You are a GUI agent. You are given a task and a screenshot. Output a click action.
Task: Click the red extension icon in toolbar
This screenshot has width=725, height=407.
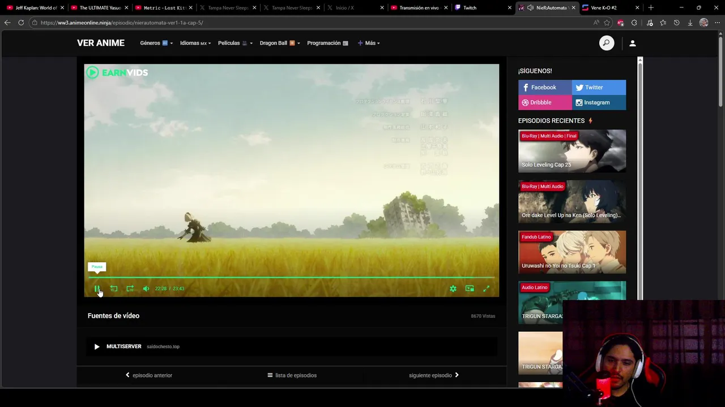(x=621, y=23)
